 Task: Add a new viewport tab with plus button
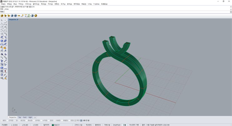click(x=35, y=117)
